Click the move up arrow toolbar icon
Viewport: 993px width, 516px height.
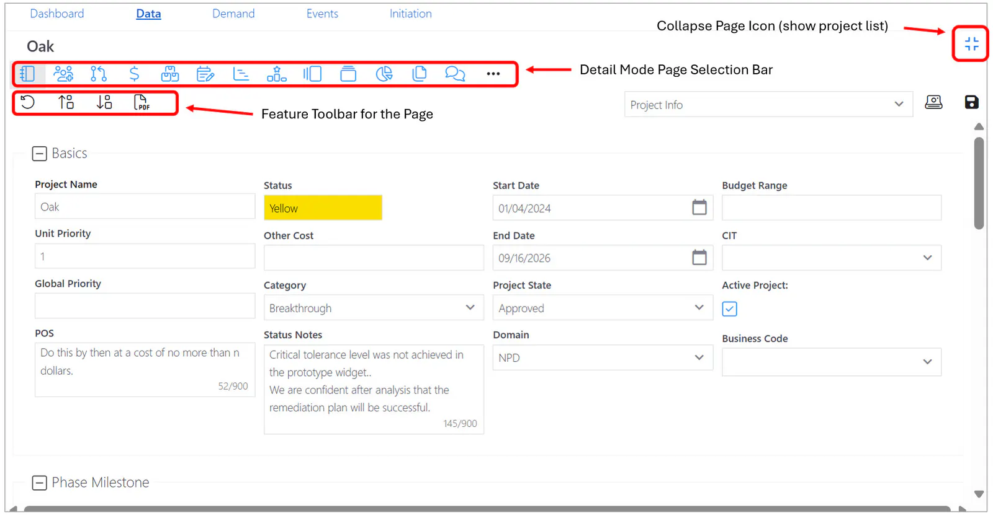pos(66,102)
